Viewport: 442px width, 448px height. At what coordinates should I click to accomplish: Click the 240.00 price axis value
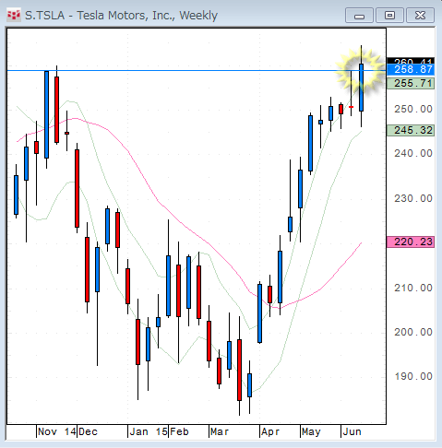tap(413, 153)
